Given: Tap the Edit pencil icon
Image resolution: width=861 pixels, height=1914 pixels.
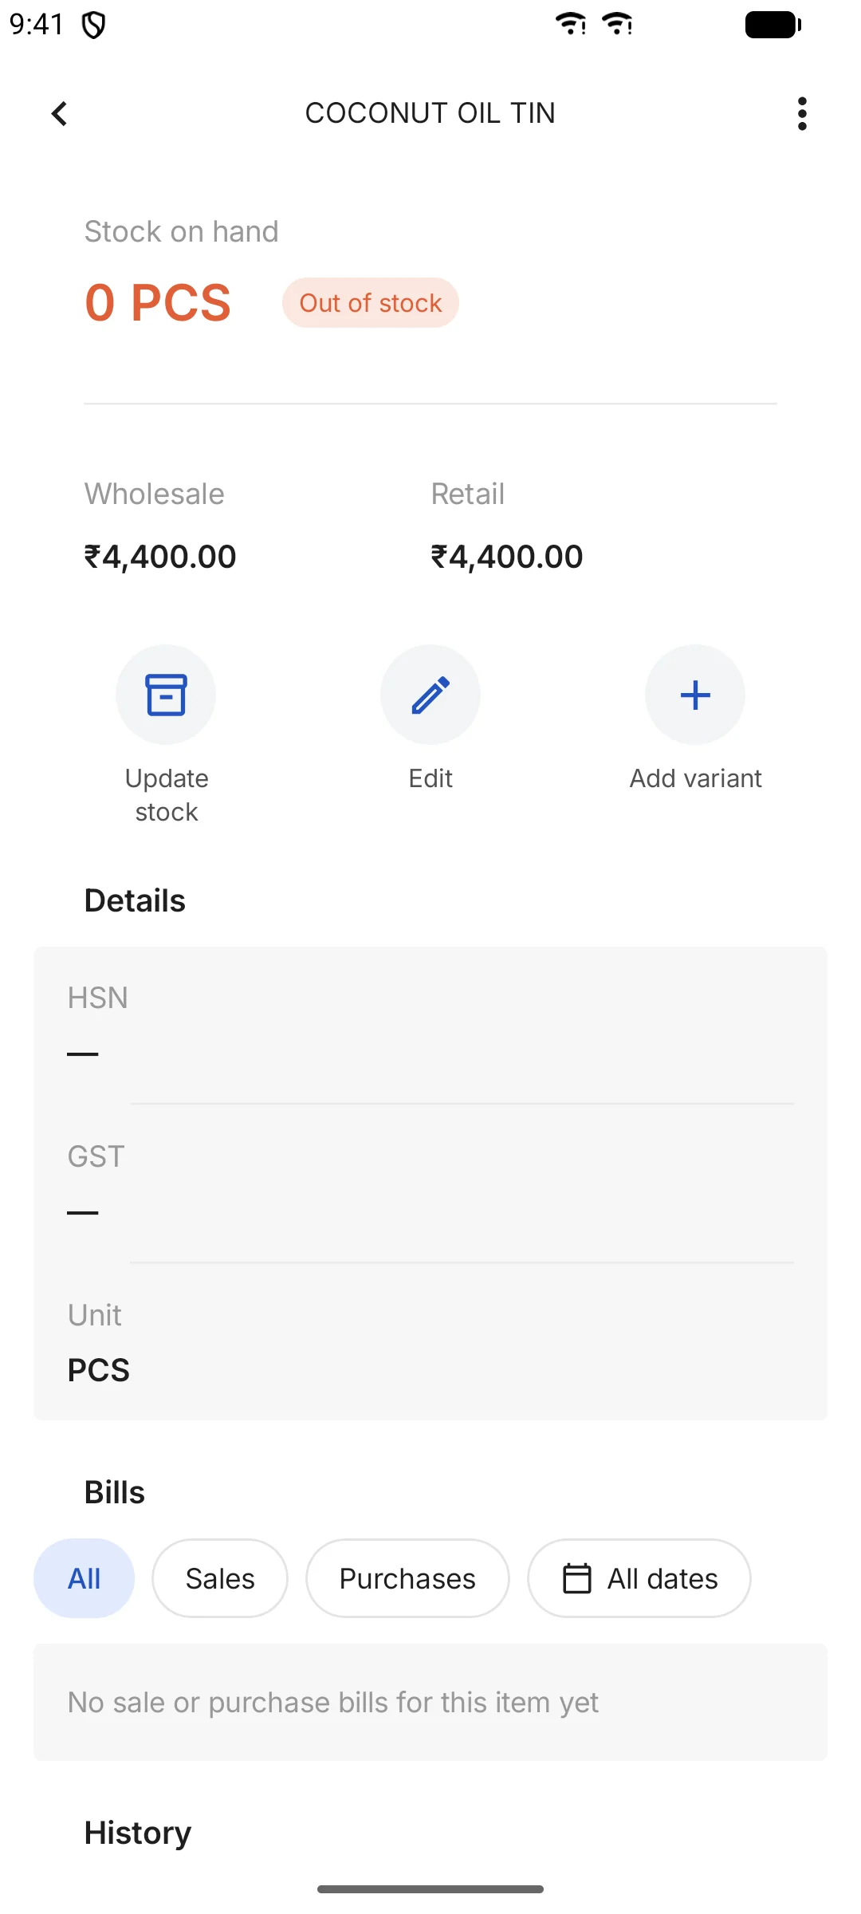Looking at the screenshot, I should tap(431, 695).
